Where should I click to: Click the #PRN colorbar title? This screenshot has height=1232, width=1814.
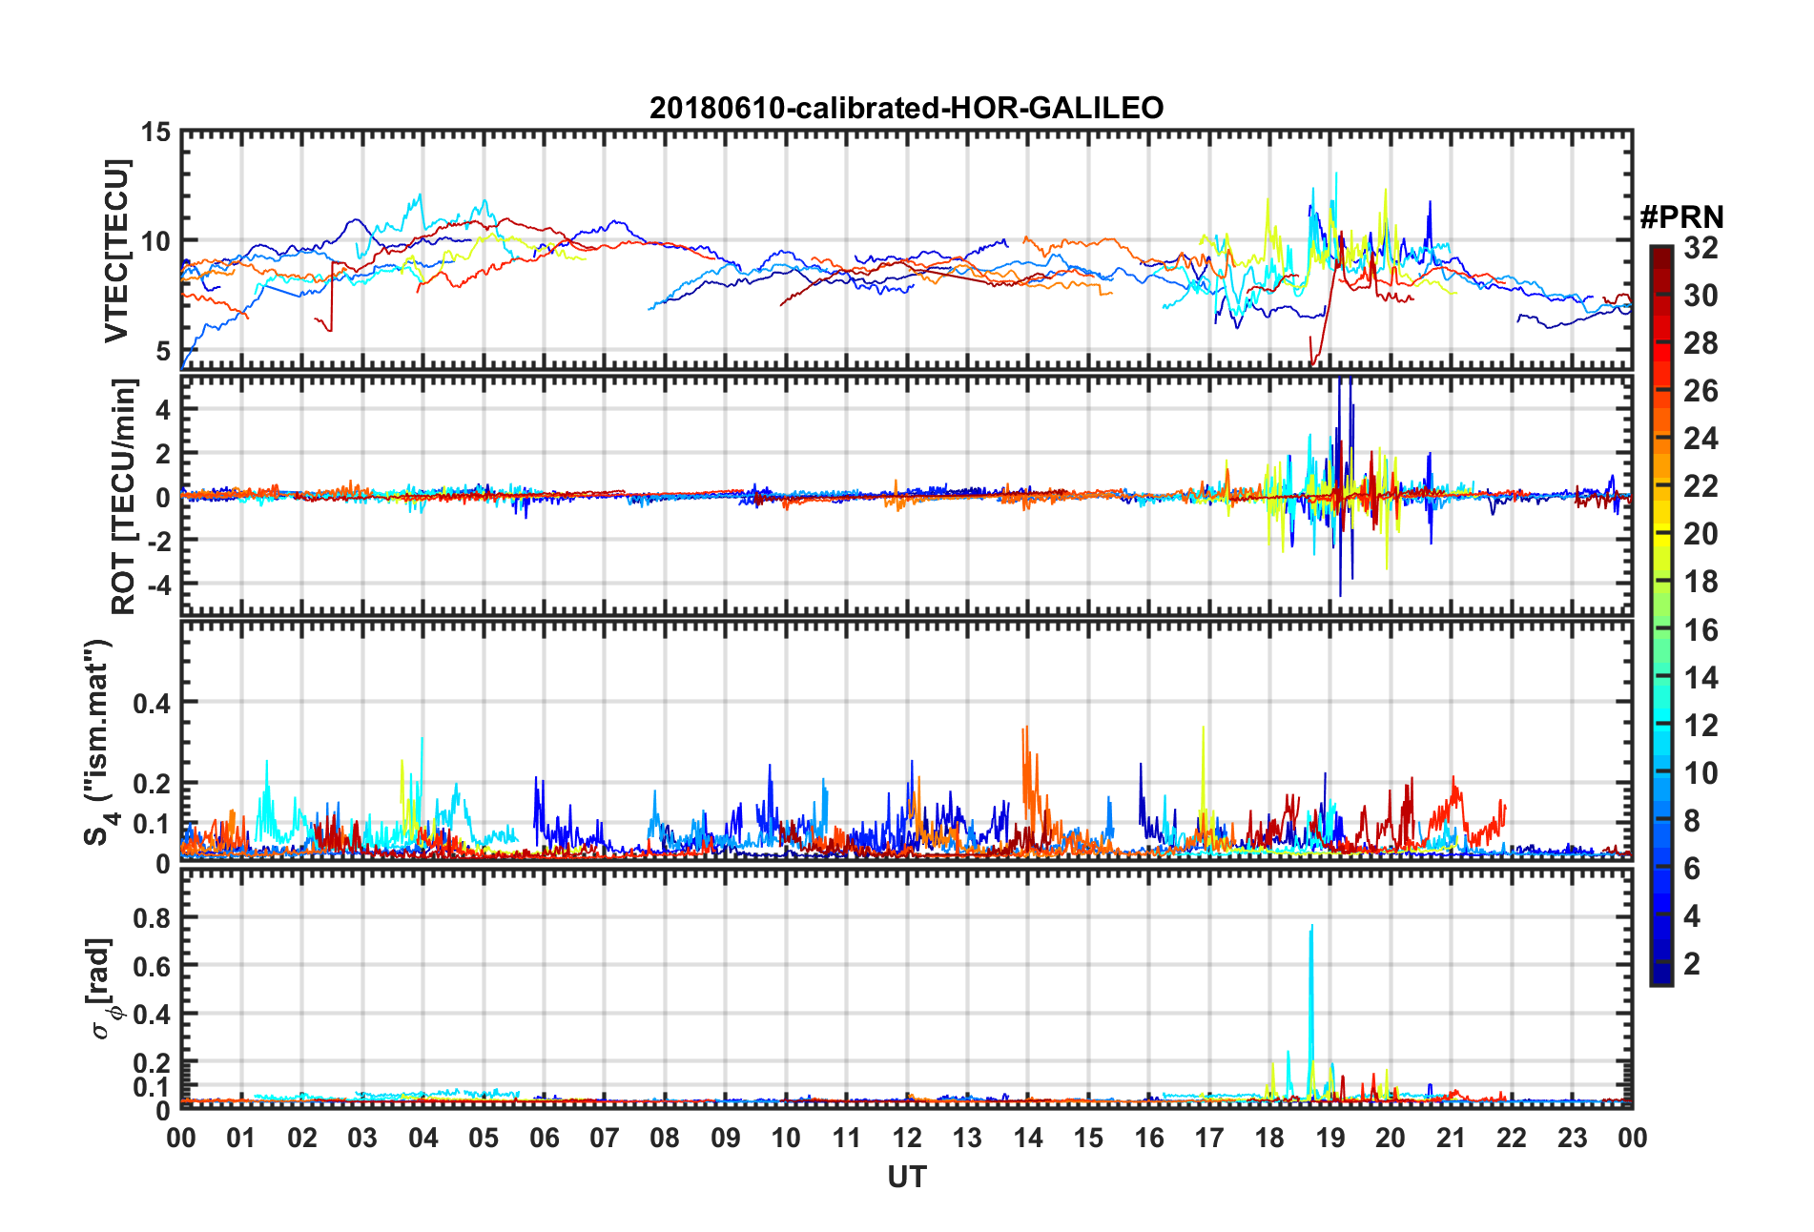(1681, 217)
